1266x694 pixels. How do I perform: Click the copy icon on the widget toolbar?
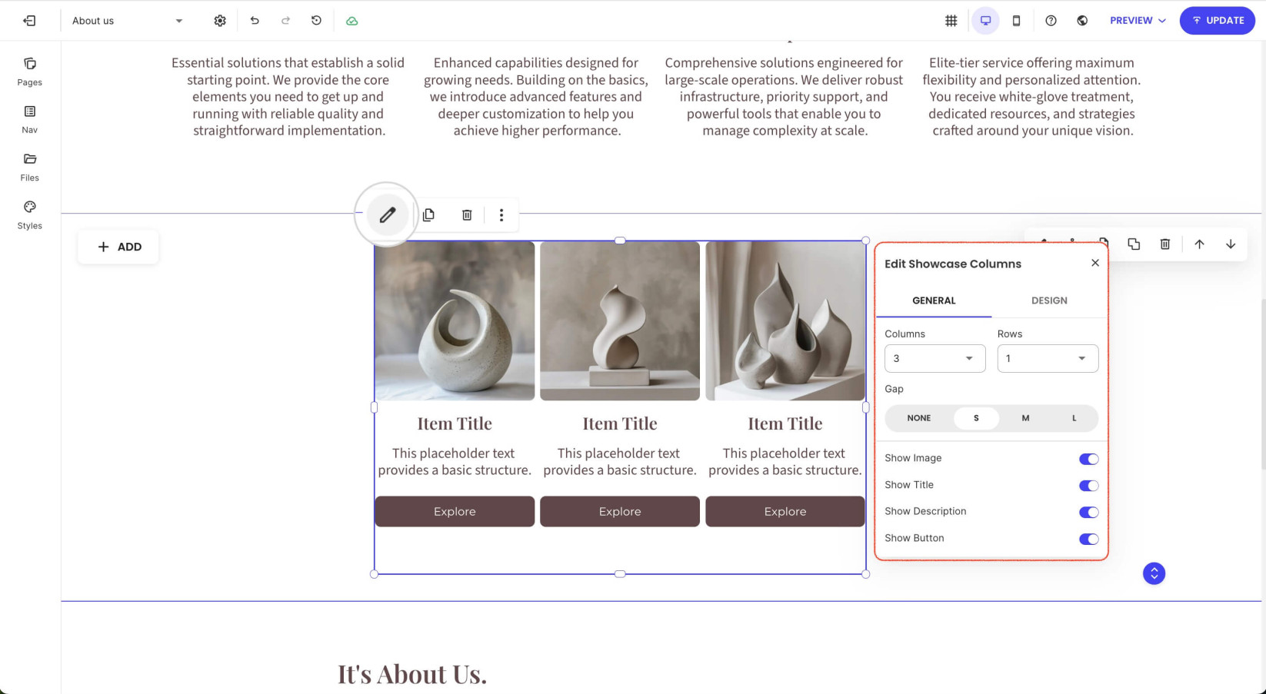point(428,215)
